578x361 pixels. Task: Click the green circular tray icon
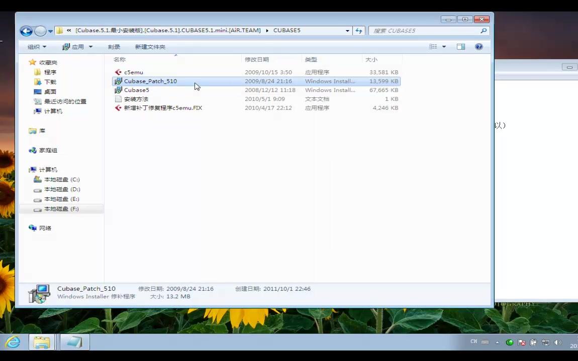510,342
